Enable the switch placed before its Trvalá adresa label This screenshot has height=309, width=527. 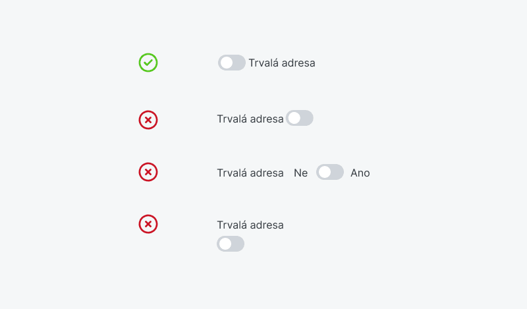pyautogui.click(x=231, y=63)
